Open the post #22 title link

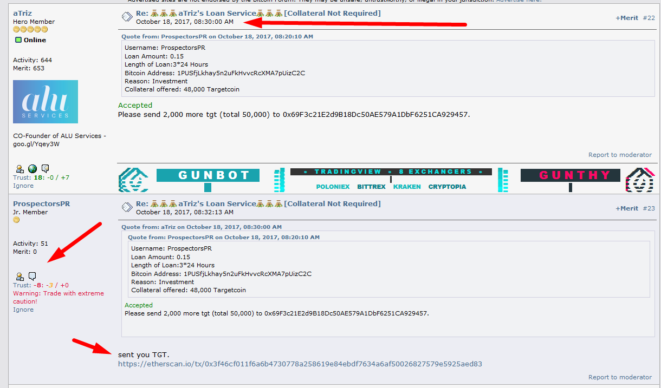[x=258, y=13]
